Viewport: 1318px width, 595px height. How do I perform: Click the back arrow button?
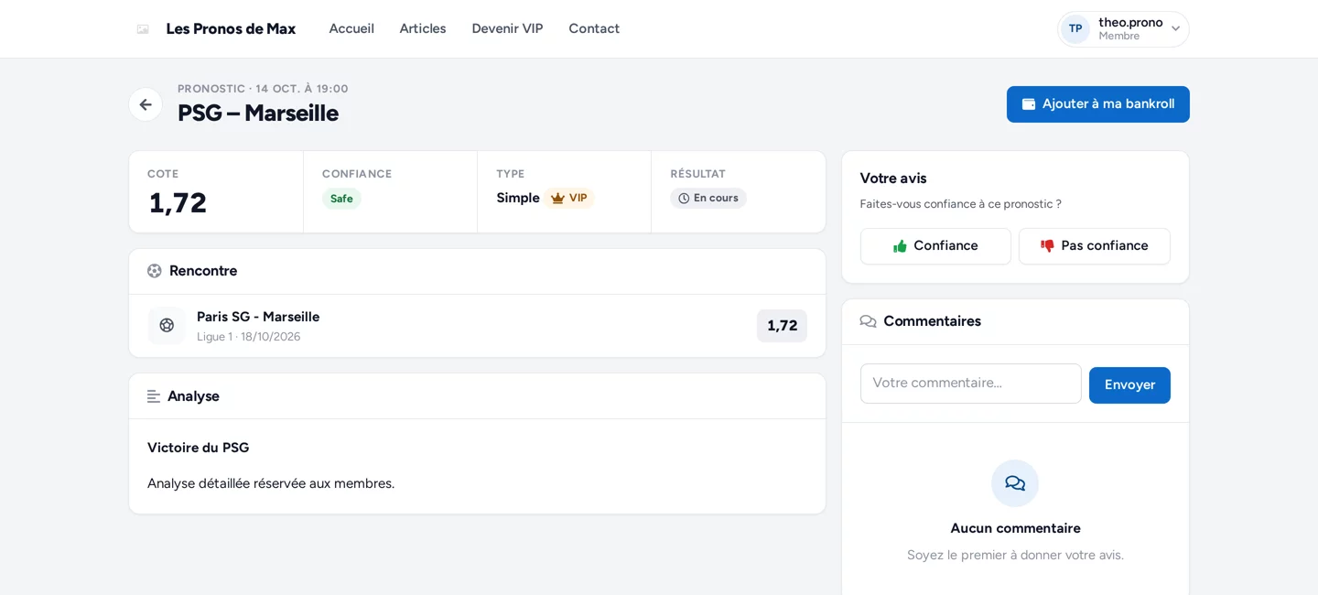[x=146, y=104]
